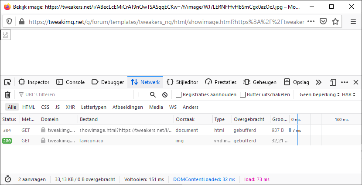The image size is (362, 185).
Task: Open the Prestaties tab
Action: coord(221,82)
